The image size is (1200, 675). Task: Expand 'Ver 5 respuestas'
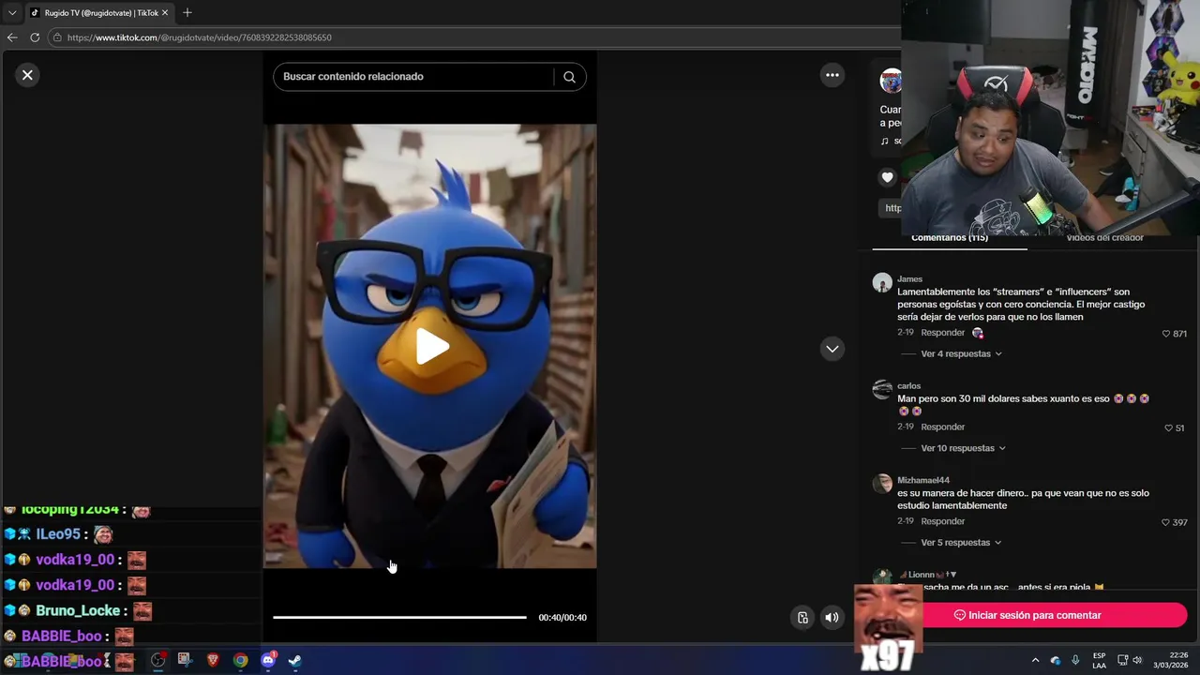(x=961, y=543)
